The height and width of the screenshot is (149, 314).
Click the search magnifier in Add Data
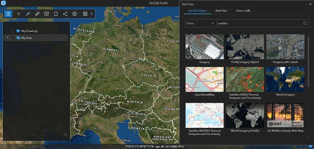point(305,23)
